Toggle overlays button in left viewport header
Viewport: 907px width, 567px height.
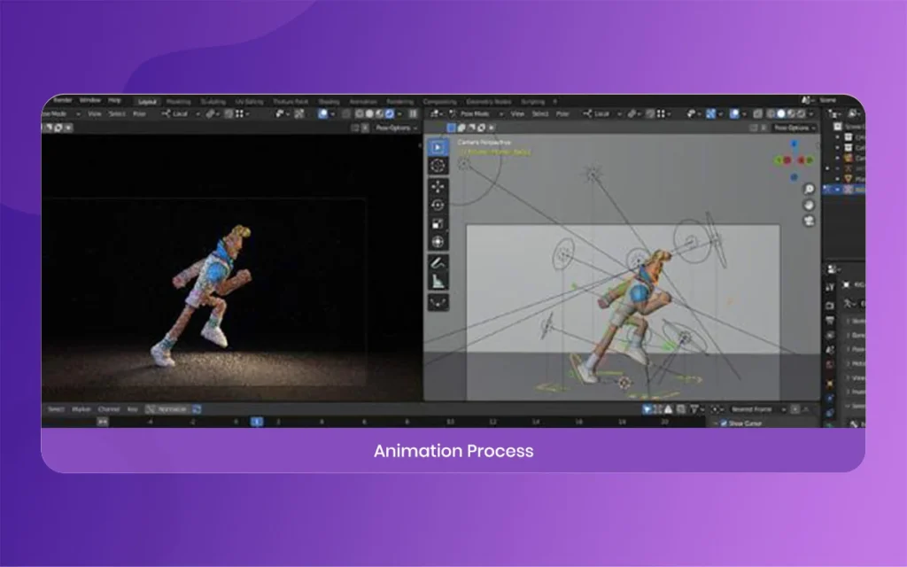322,114
